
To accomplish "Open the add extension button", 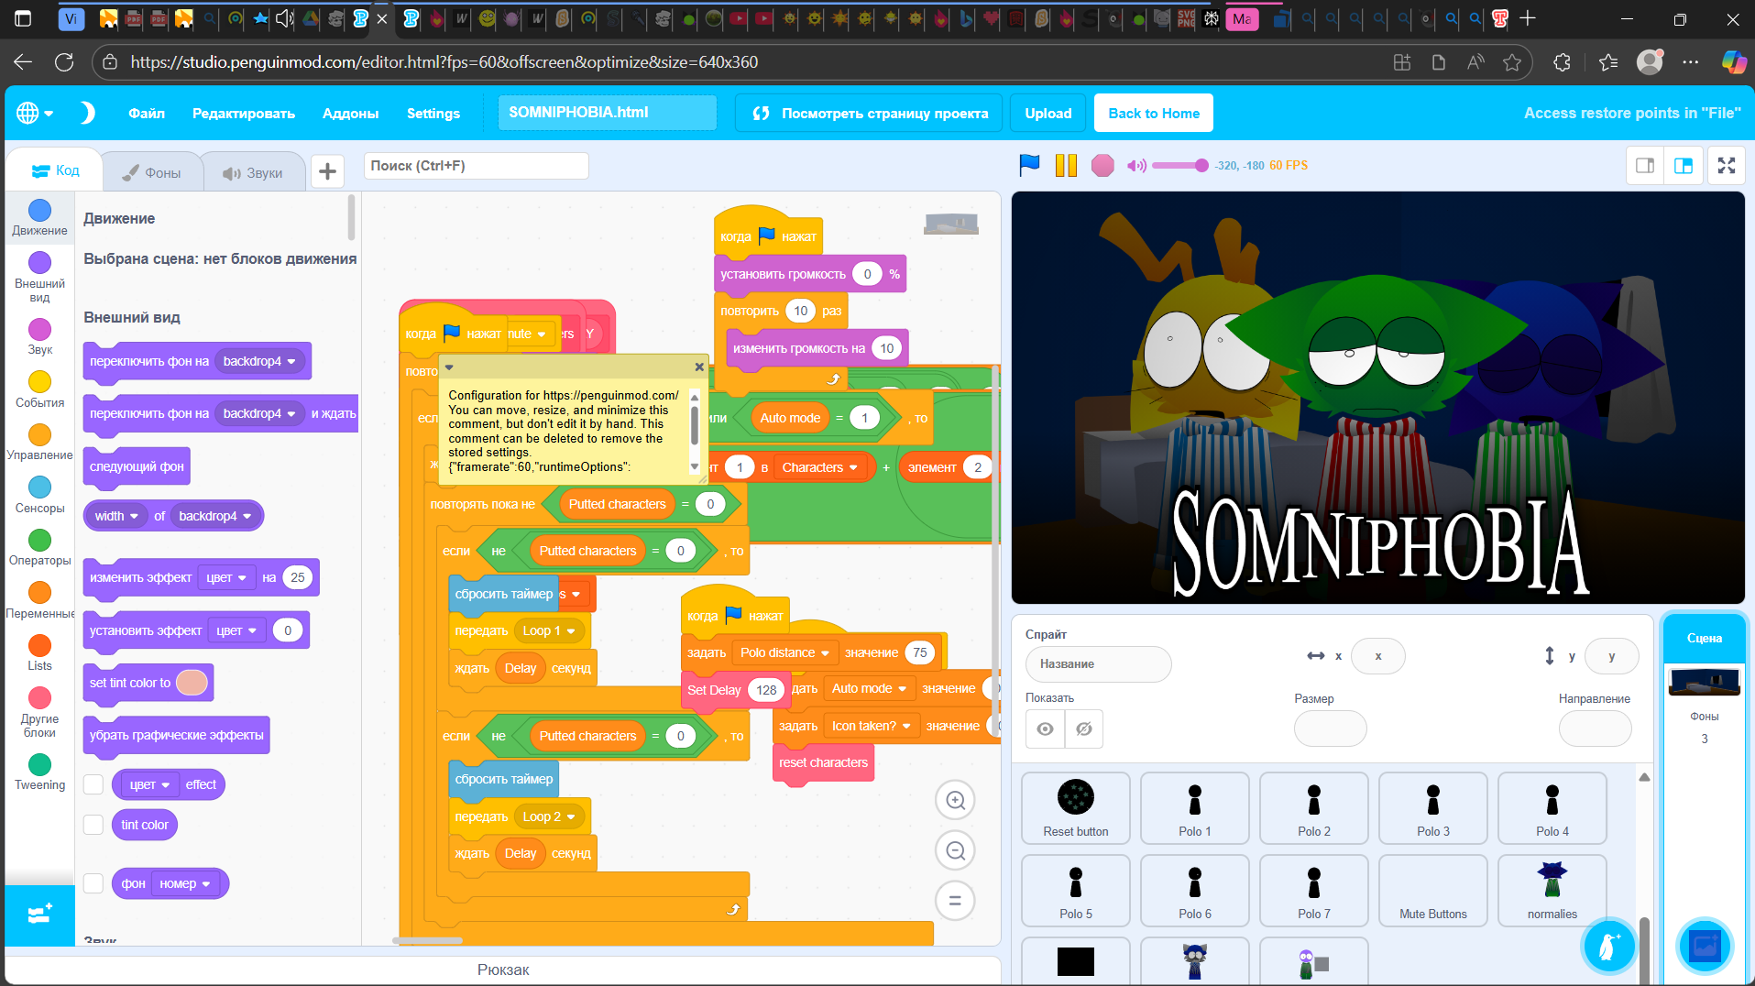I will (39, 915).
